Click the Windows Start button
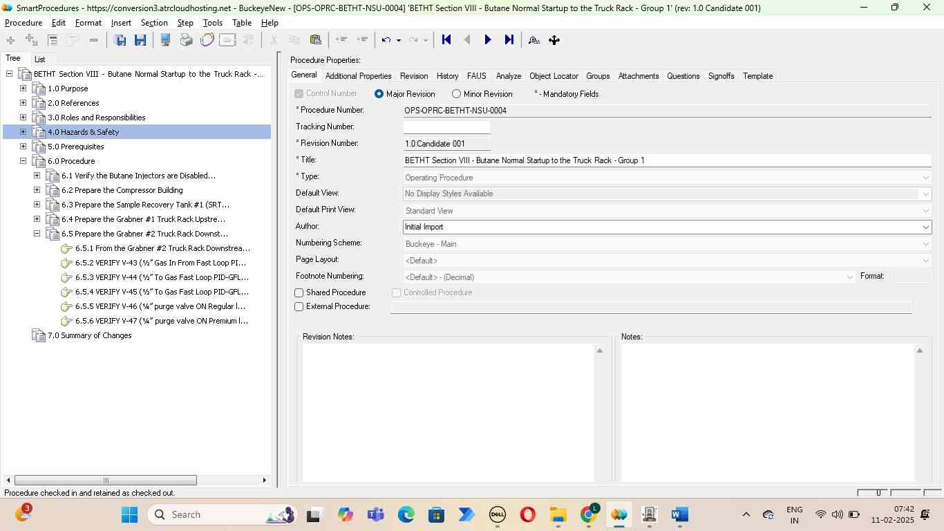Viewport: 944px width, 531px height. tap(129, 514)
